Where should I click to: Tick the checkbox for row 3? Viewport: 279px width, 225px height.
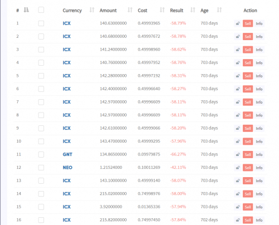tap(41, 50)
